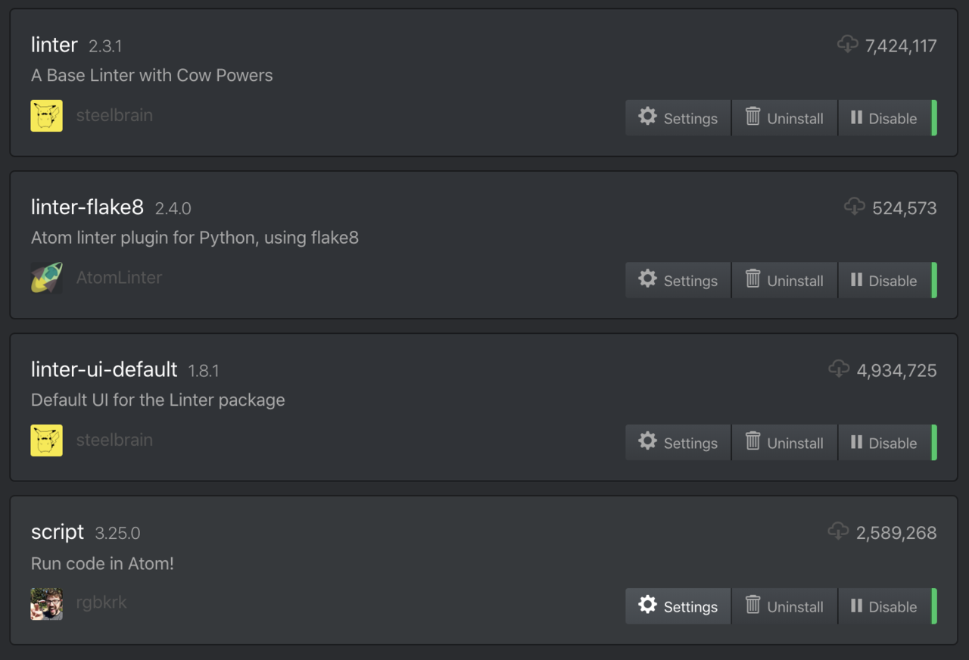Viewport: 969px width, 660px height.
Task: Click the download cloud icon for linter
Action: (x=847, y=45)
